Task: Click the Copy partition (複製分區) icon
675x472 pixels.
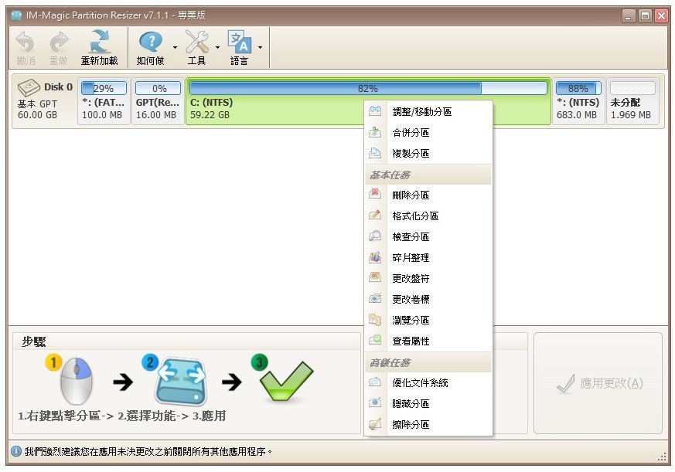Action: 375,153
